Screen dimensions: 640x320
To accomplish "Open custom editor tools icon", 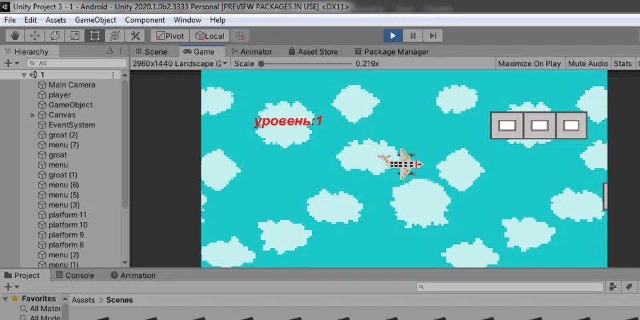I will [x=135, y=36].
